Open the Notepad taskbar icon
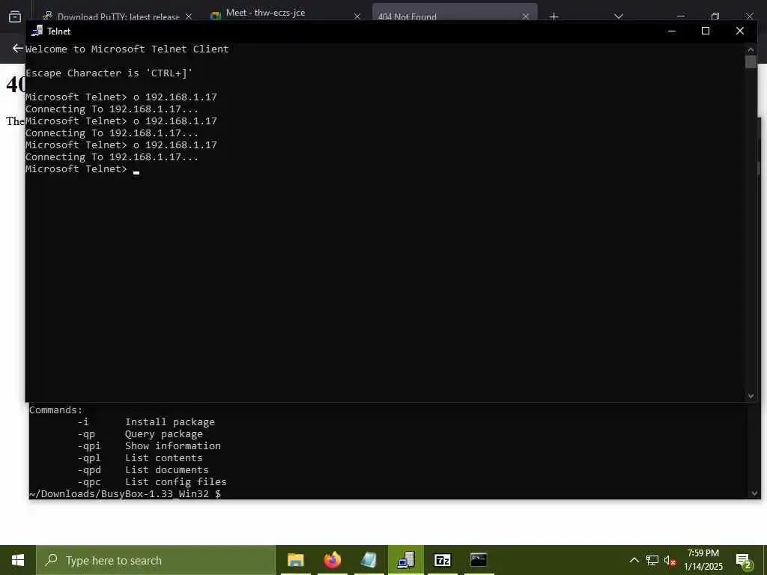Viewport: 767px width, 575px height. click(x=369, y=560)
